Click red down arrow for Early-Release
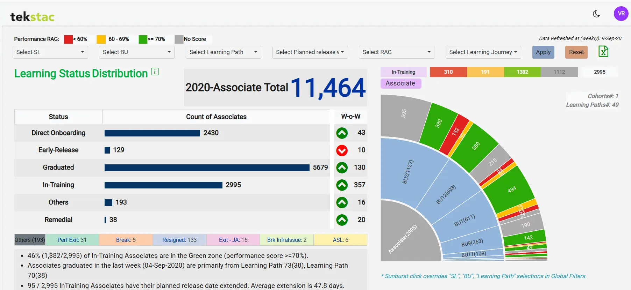Viewport: 631px width, 290px height. tap(342, 150)
